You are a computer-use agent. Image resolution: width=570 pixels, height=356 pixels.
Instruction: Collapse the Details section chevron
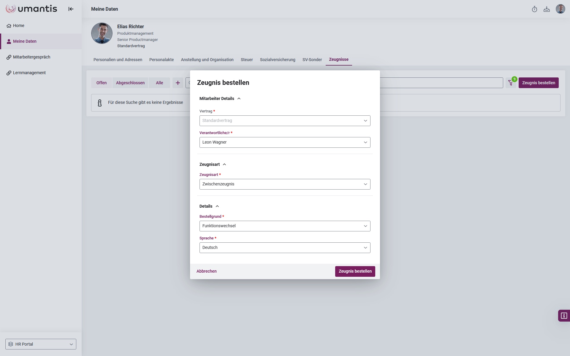click(217, 206)
